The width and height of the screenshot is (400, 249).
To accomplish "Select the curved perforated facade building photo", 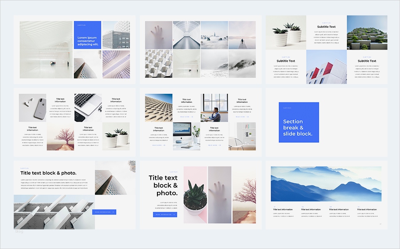I will point(159,108).
